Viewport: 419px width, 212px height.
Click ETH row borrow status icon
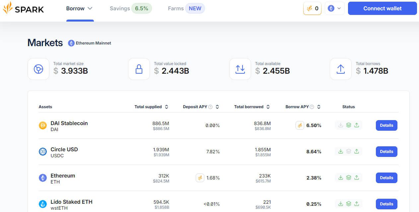357,178
